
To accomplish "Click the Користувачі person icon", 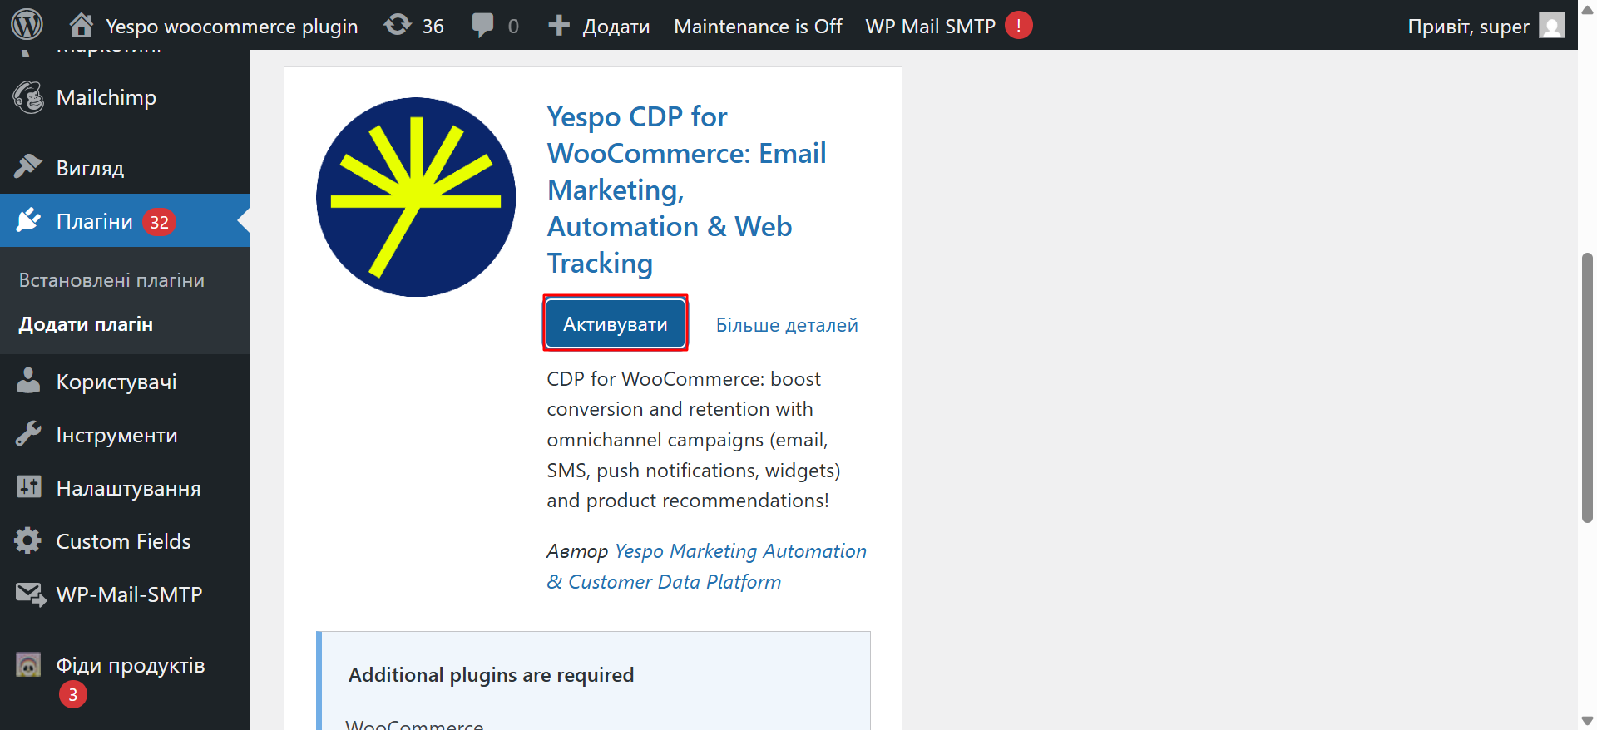I will pos(28,381).
